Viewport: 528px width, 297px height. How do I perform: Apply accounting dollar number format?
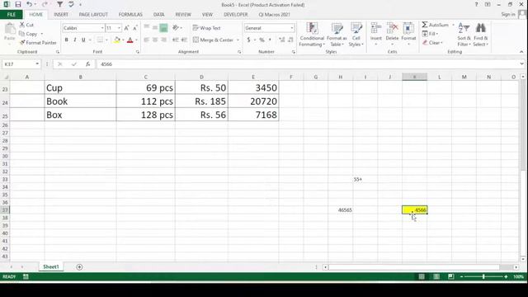248,40
